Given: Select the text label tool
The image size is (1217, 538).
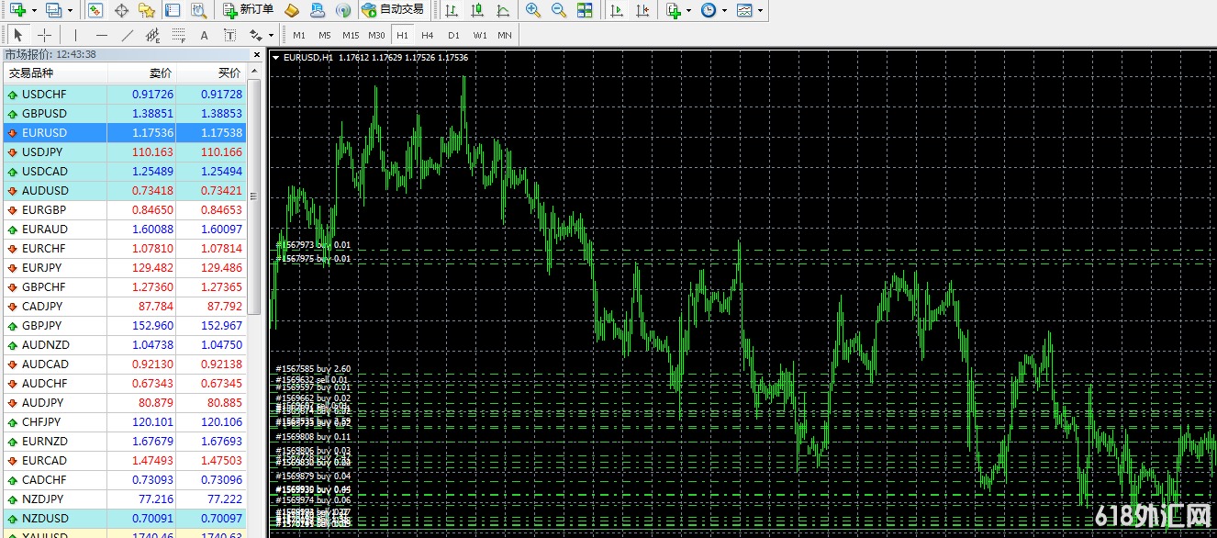Looking at the screenshot, I should (x=204, y=35).
